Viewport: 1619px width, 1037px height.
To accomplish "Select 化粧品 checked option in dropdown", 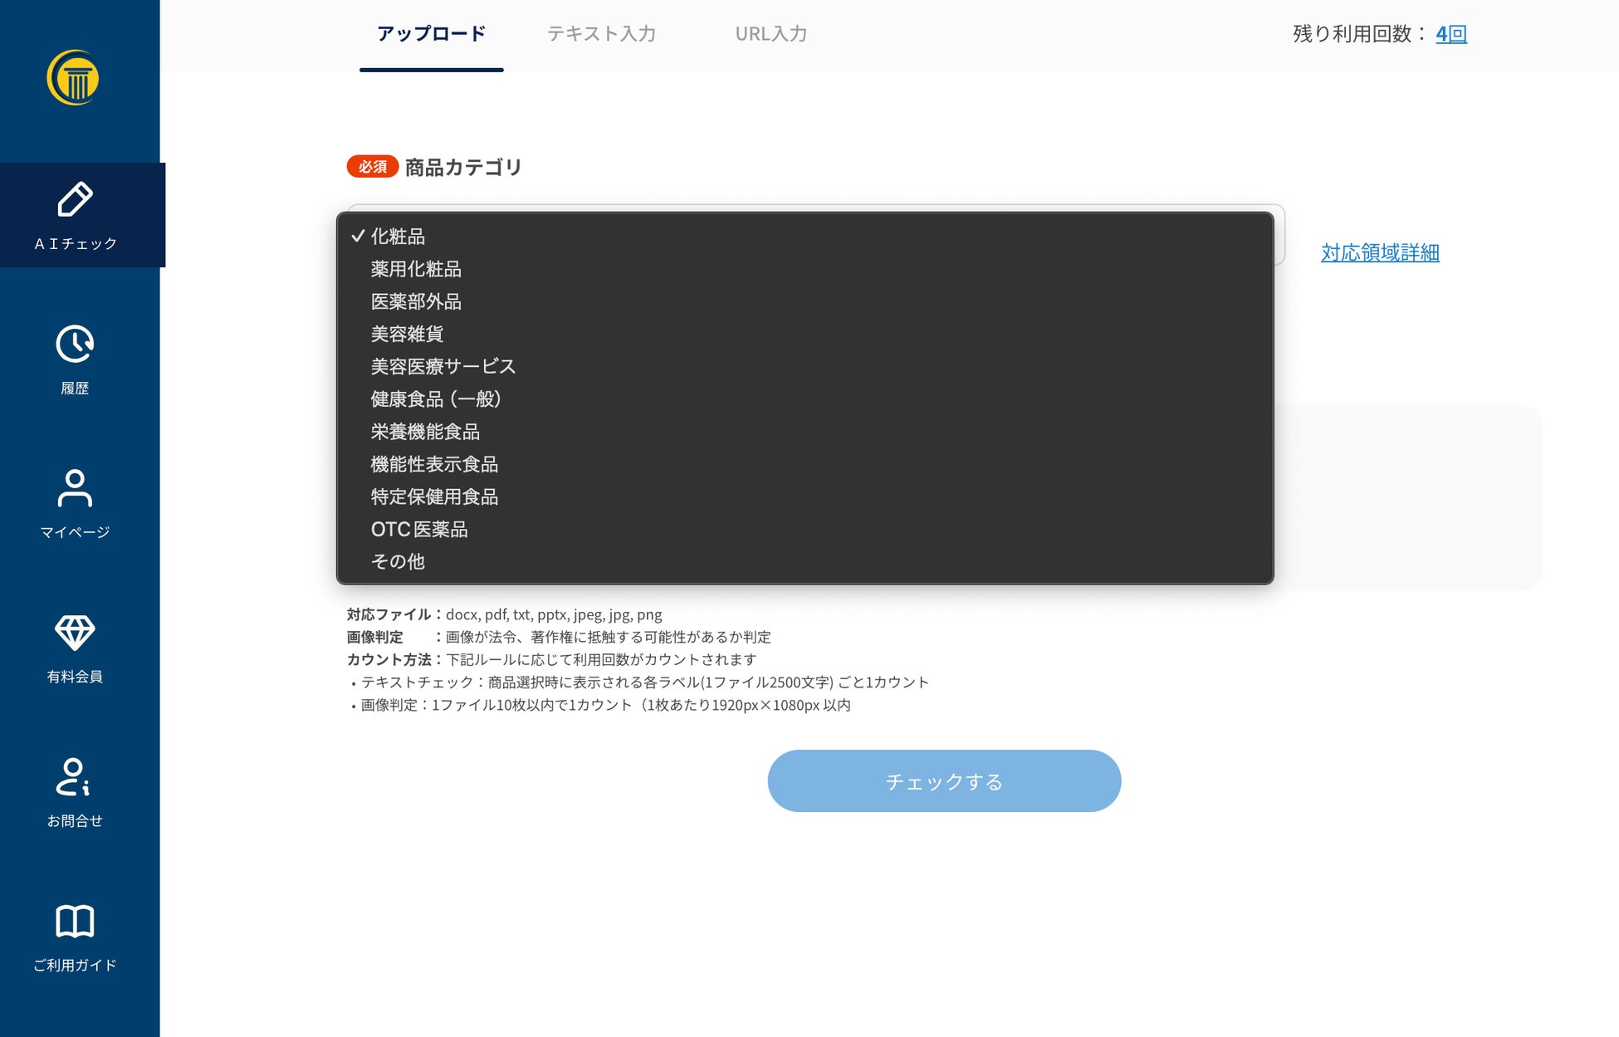I will (x=398, y=237).
